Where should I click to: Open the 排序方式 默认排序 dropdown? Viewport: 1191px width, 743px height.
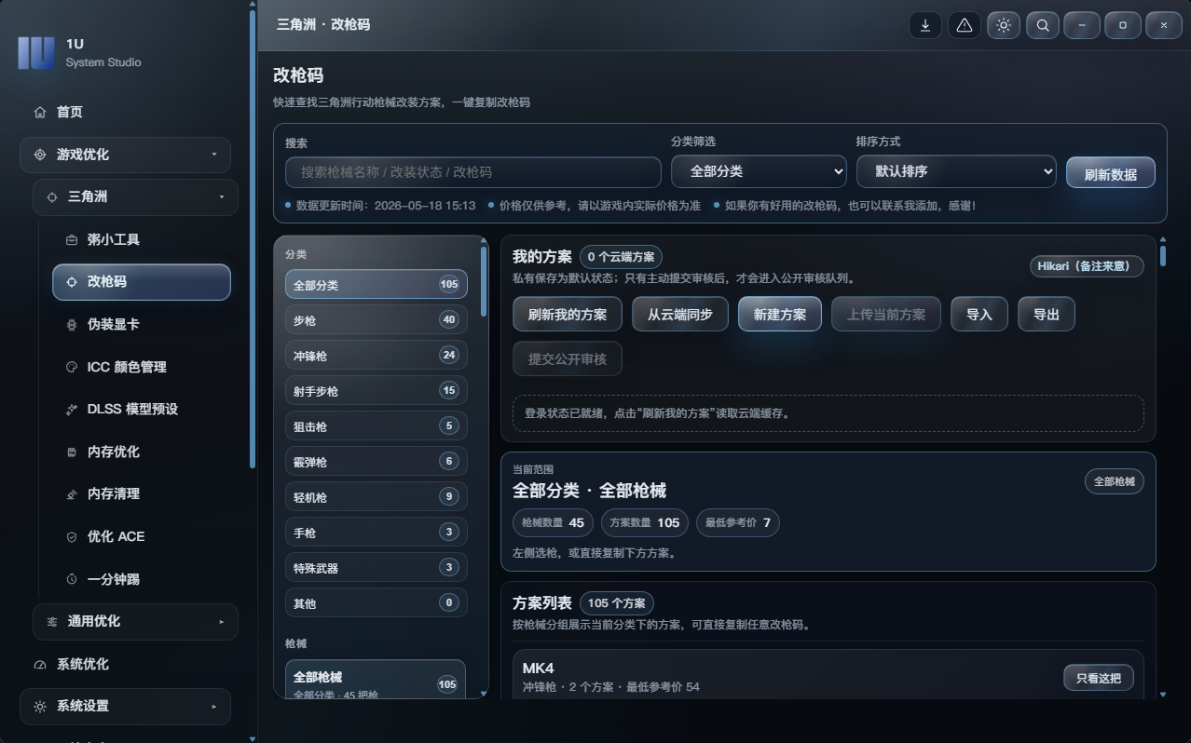[956, 171]
